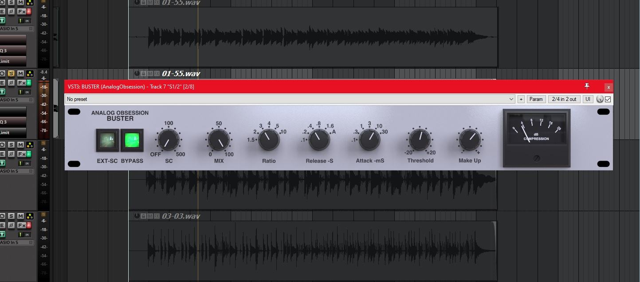Adjust the Threshold knob
Viewport: 640px width, 282px height.
point(420,140)
